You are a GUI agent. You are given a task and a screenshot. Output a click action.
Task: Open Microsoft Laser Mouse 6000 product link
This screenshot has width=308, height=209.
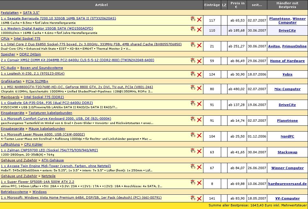coord(43,134)
